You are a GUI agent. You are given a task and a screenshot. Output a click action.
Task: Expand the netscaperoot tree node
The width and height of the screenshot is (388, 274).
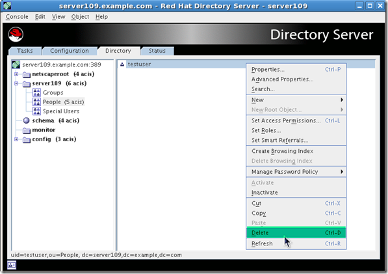(x=16, y=74)
